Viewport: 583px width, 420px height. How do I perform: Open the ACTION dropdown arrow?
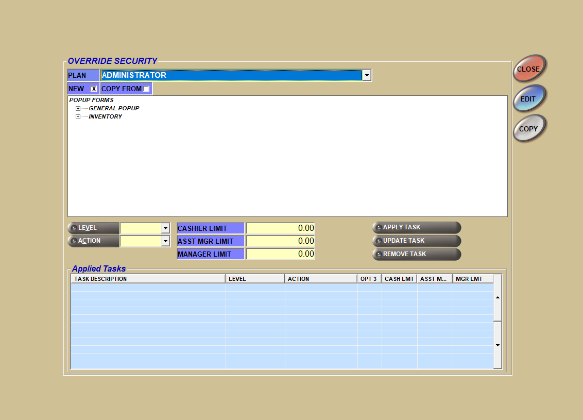pyautogui.click(x=165, y=241)
